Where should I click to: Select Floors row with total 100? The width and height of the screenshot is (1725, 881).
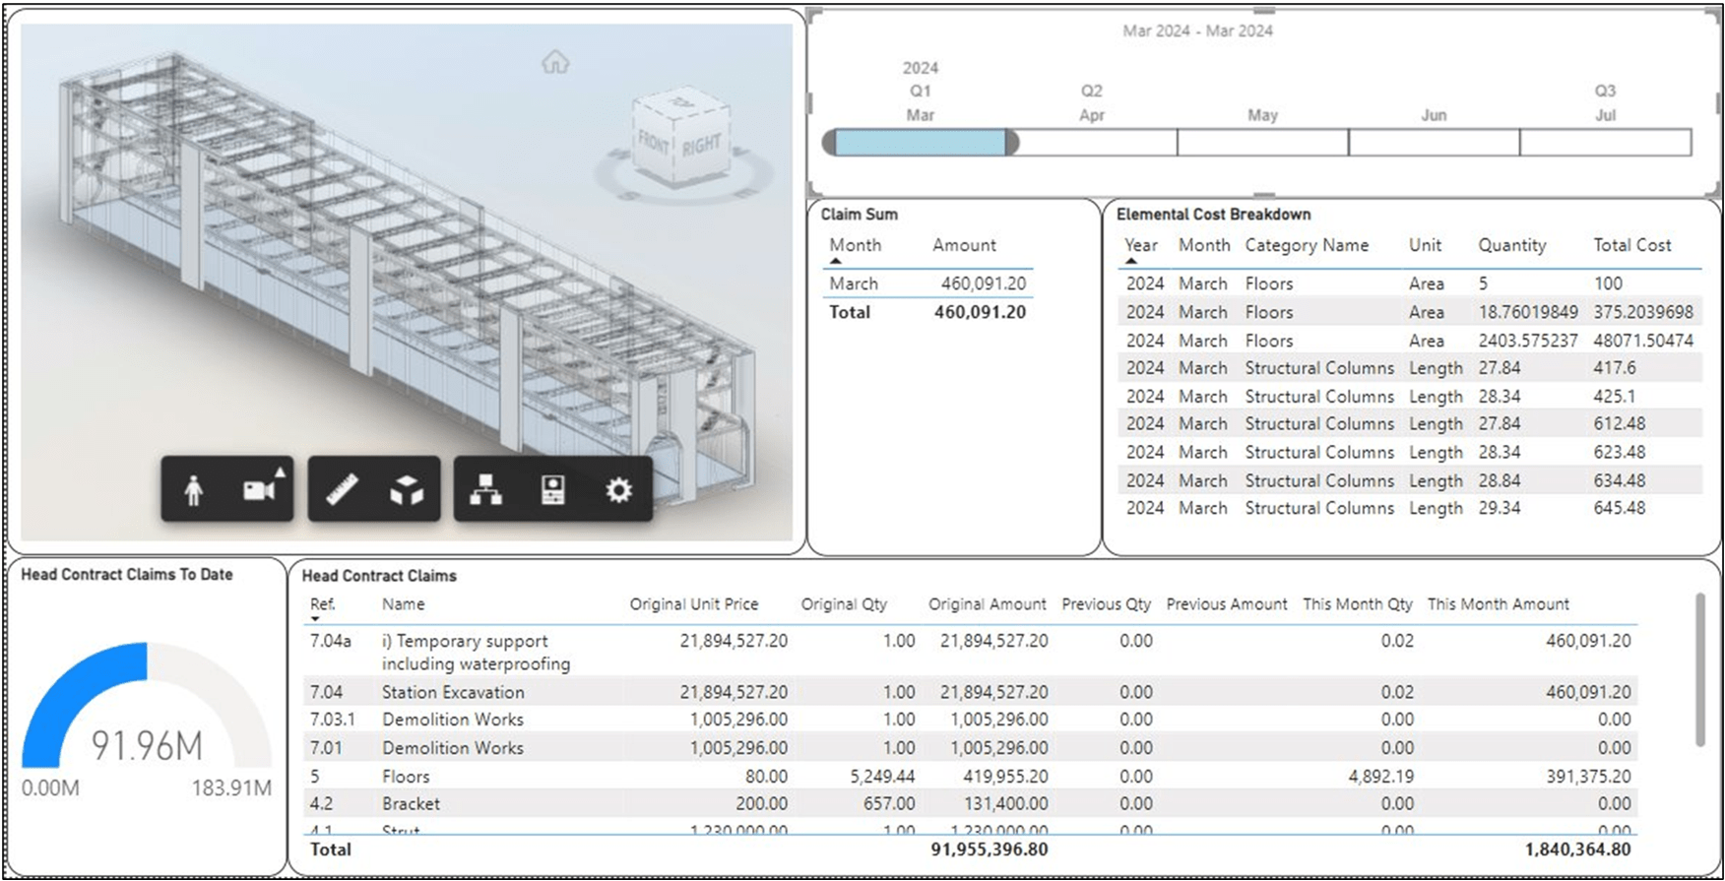pos(1410,283)
